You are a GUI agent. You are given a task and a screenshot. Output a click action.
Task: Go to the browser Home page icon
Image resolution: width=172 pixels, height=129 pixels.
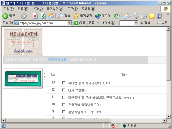pyautogui.click(x=51, y=16)
